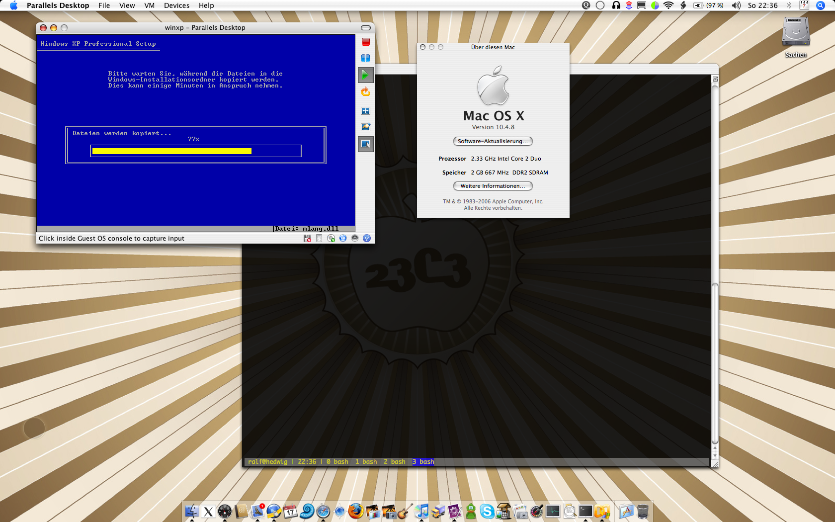Open the floppy disk status icon

click(x=307, y=238)
